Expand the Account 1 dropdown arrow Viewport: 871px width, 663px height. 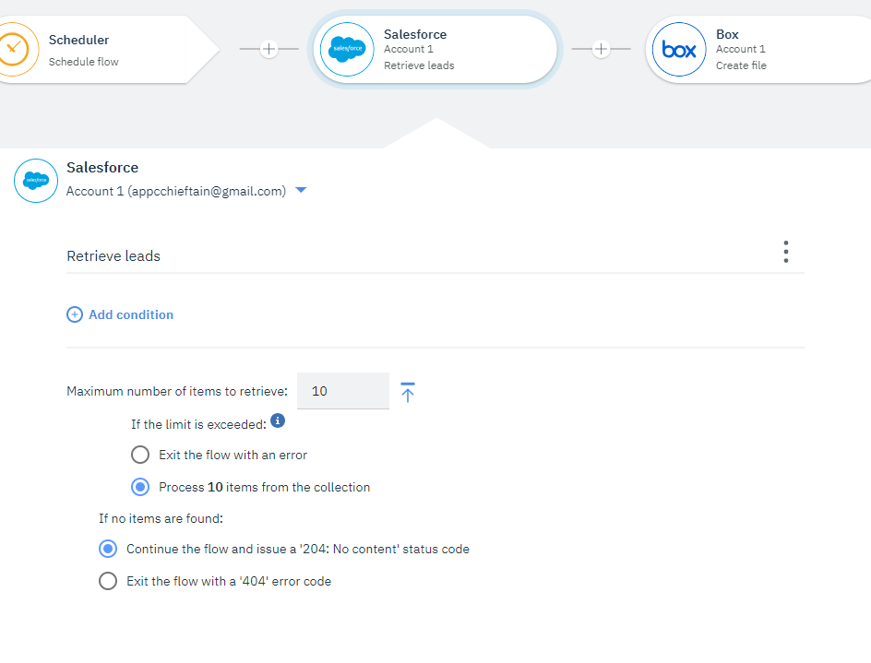point(301,191)
